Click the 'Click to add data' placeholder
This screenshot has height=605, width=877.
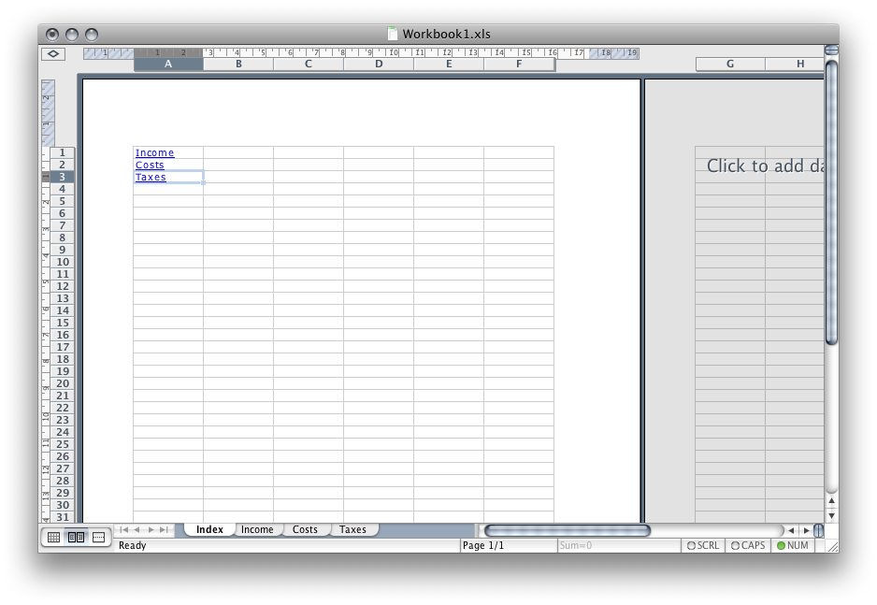[765, 166]
